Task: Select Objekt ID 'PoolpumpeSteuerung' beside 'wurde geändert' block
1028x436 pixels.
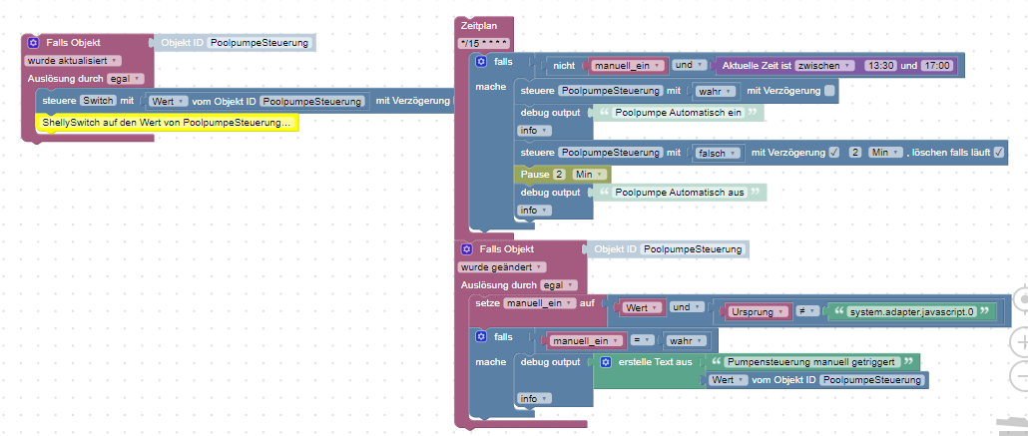Action: pos(693,249)
